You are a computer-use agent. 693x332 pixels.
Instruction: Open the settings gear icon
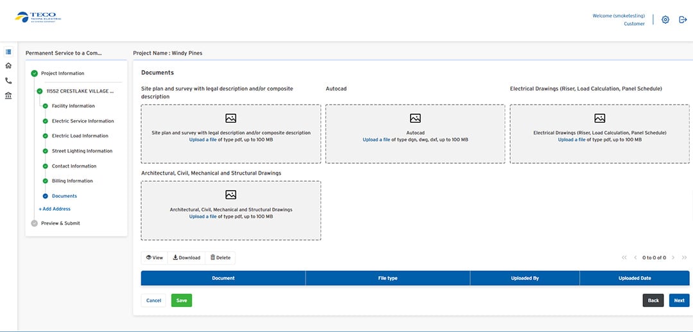[665, 20]
